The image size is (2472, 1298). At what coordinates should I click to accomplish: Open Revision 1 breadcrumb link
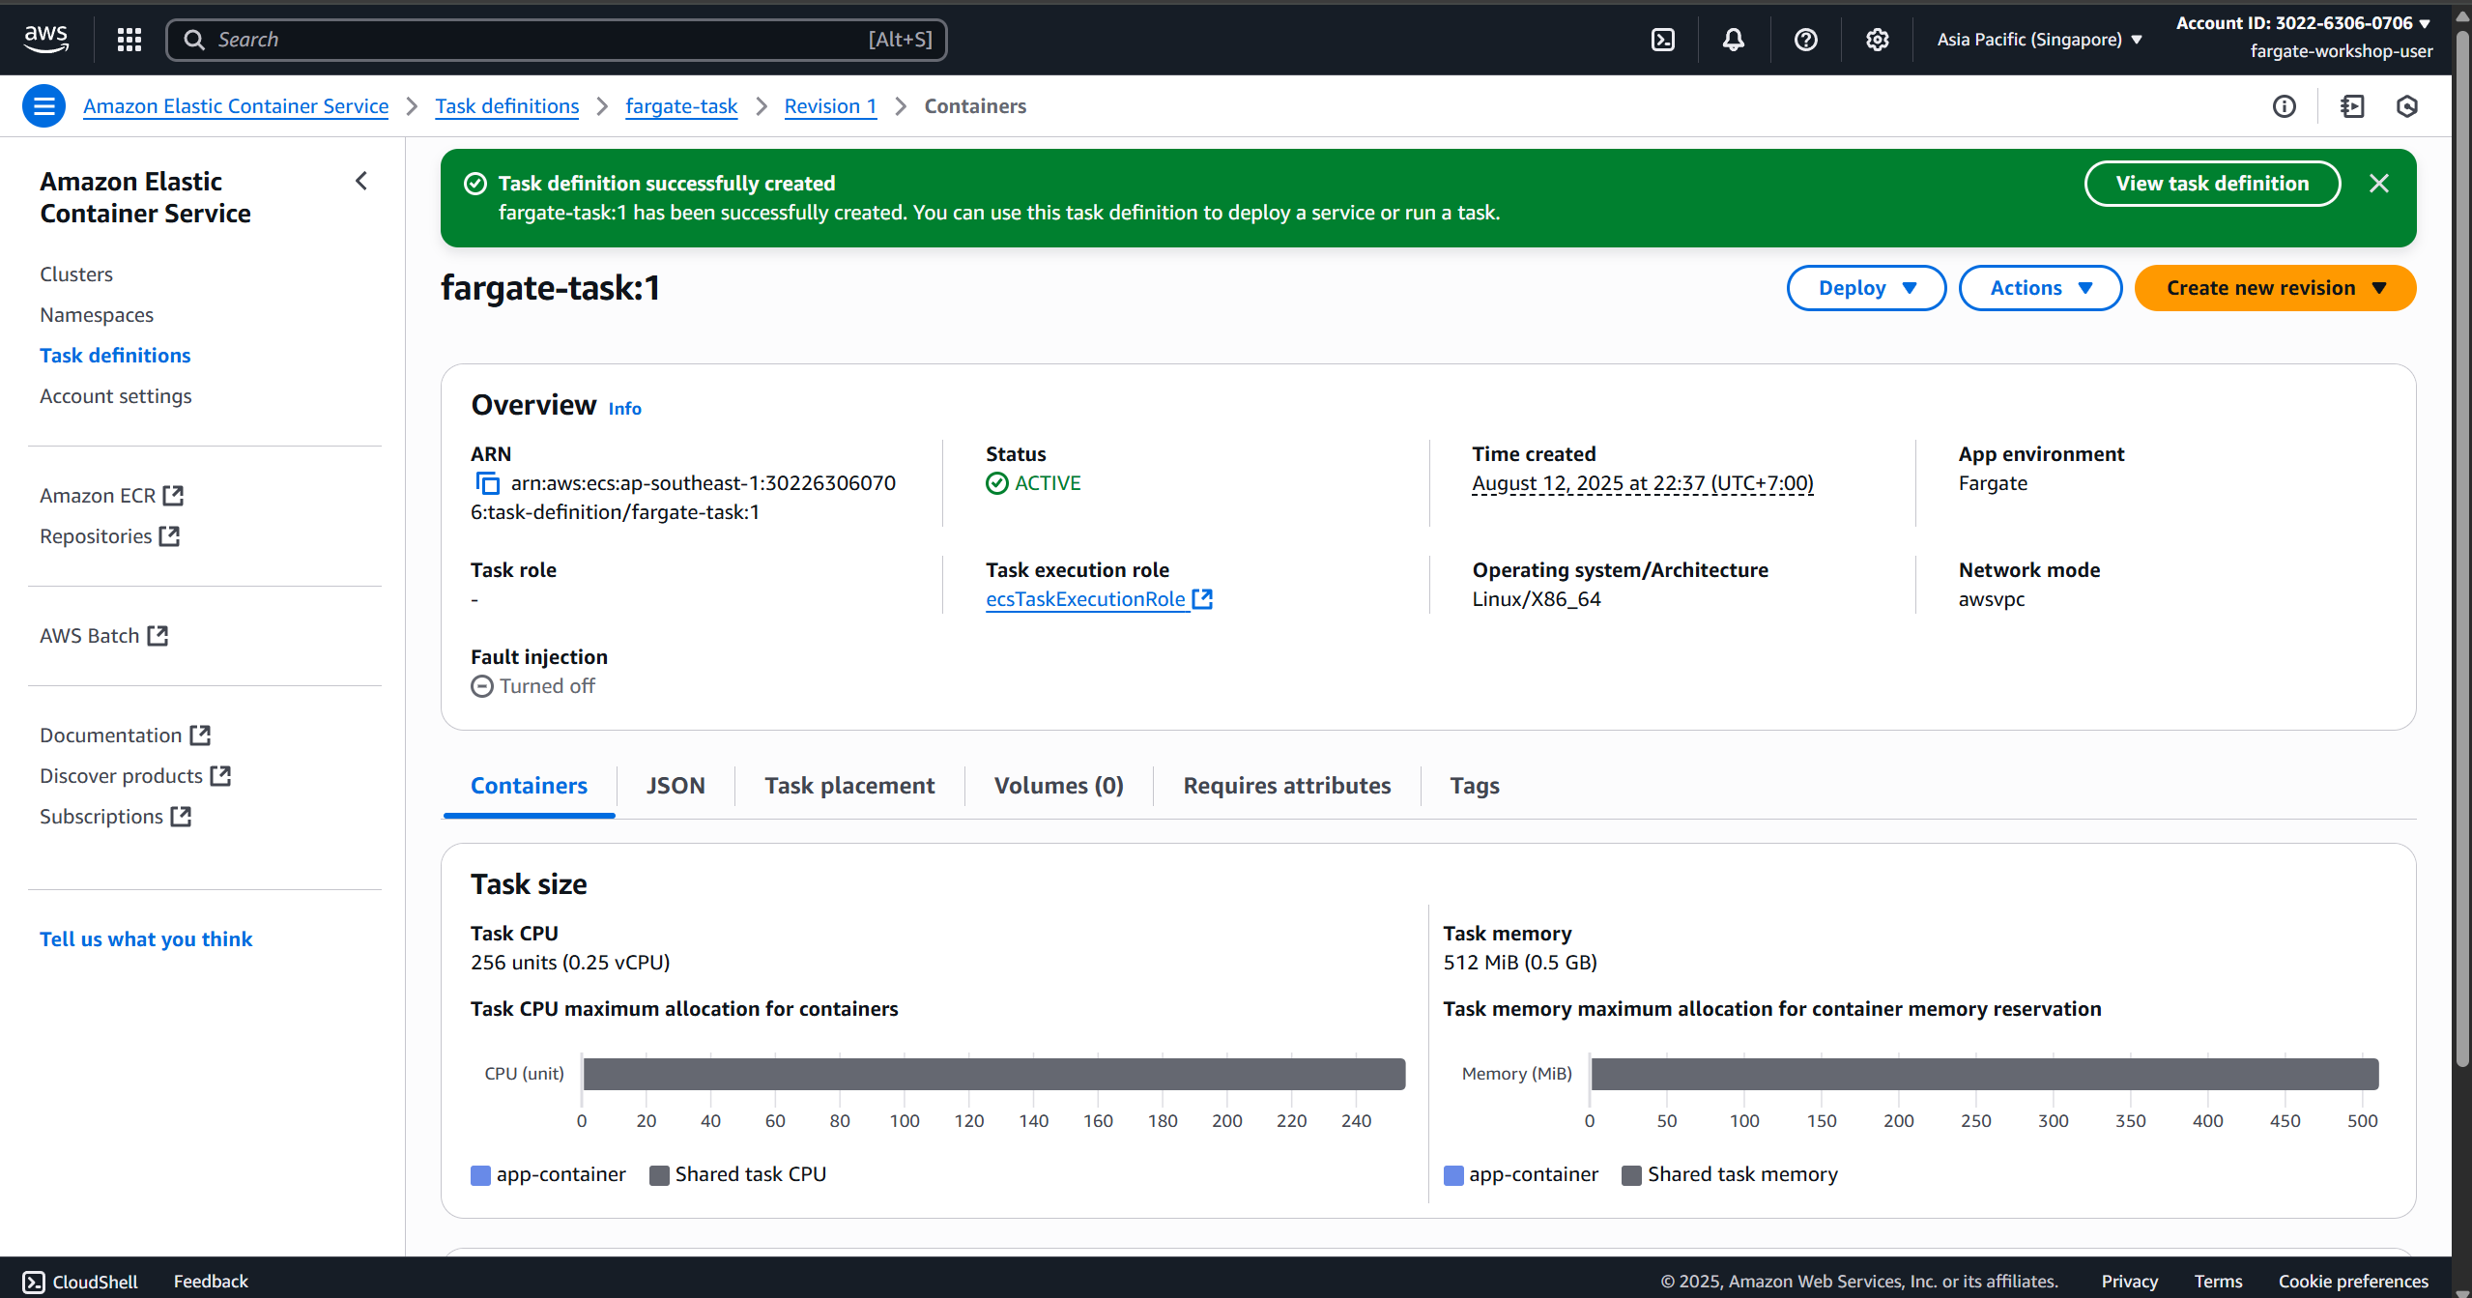pos(830,106)
